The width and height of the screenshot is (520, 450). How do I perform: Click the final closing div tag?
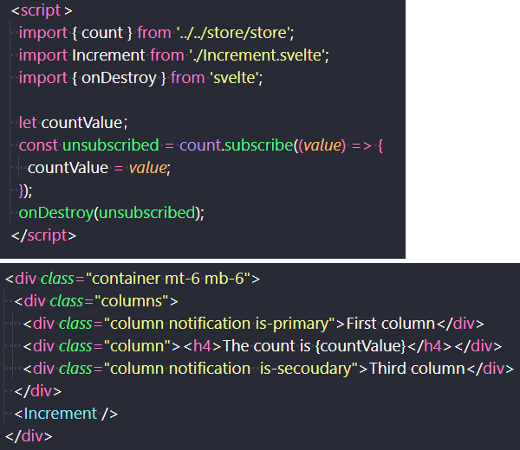(x=29, y=436)
